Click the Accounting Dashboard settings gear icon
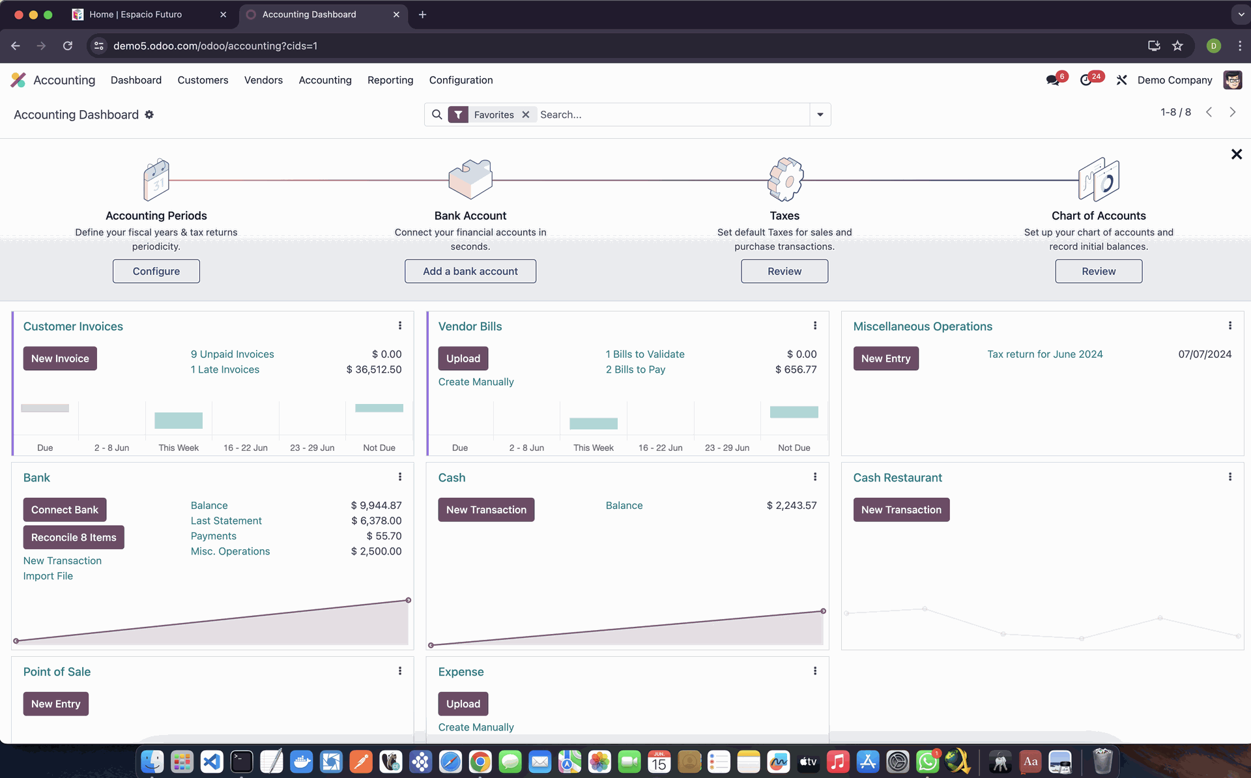This screenshot has width=1251, height=778. (149, 115)
